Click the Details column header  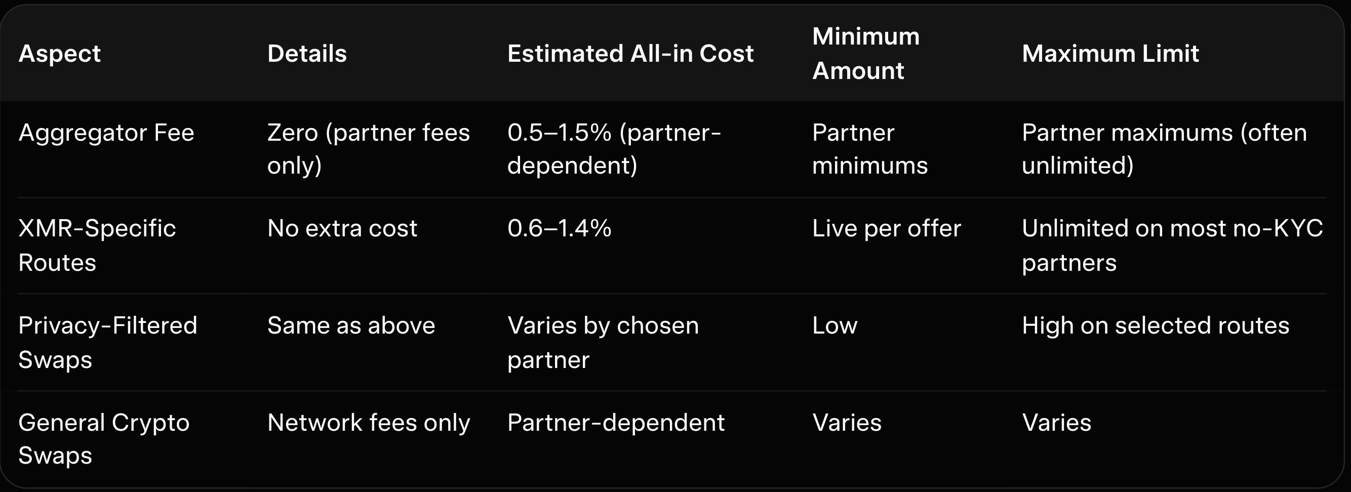click(x=307, y=54)
